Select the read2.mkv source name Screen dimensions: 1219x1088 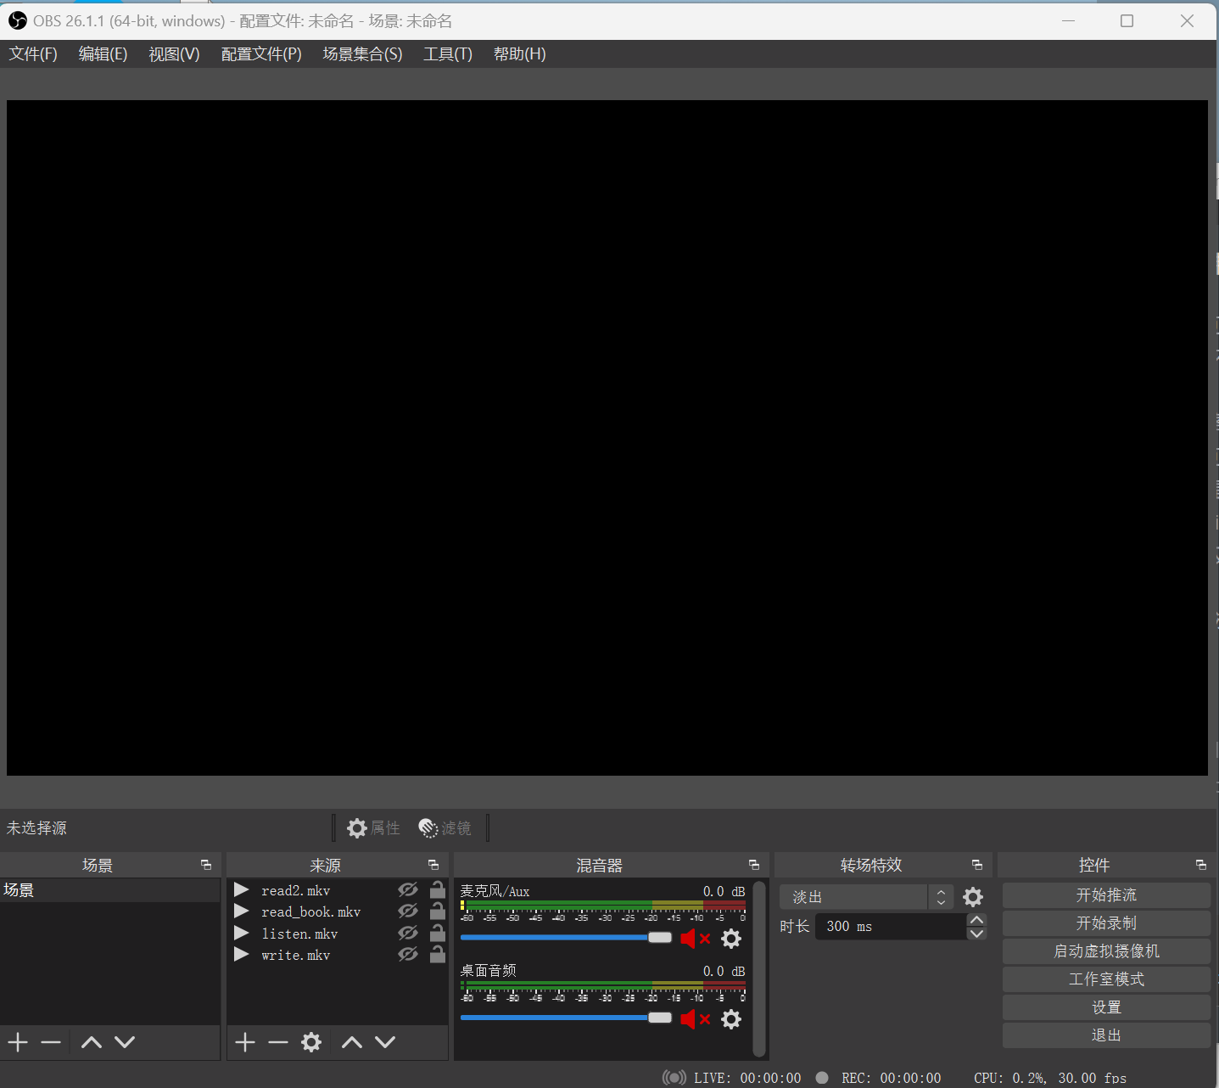pyautogui.click(x=295, y=890)
